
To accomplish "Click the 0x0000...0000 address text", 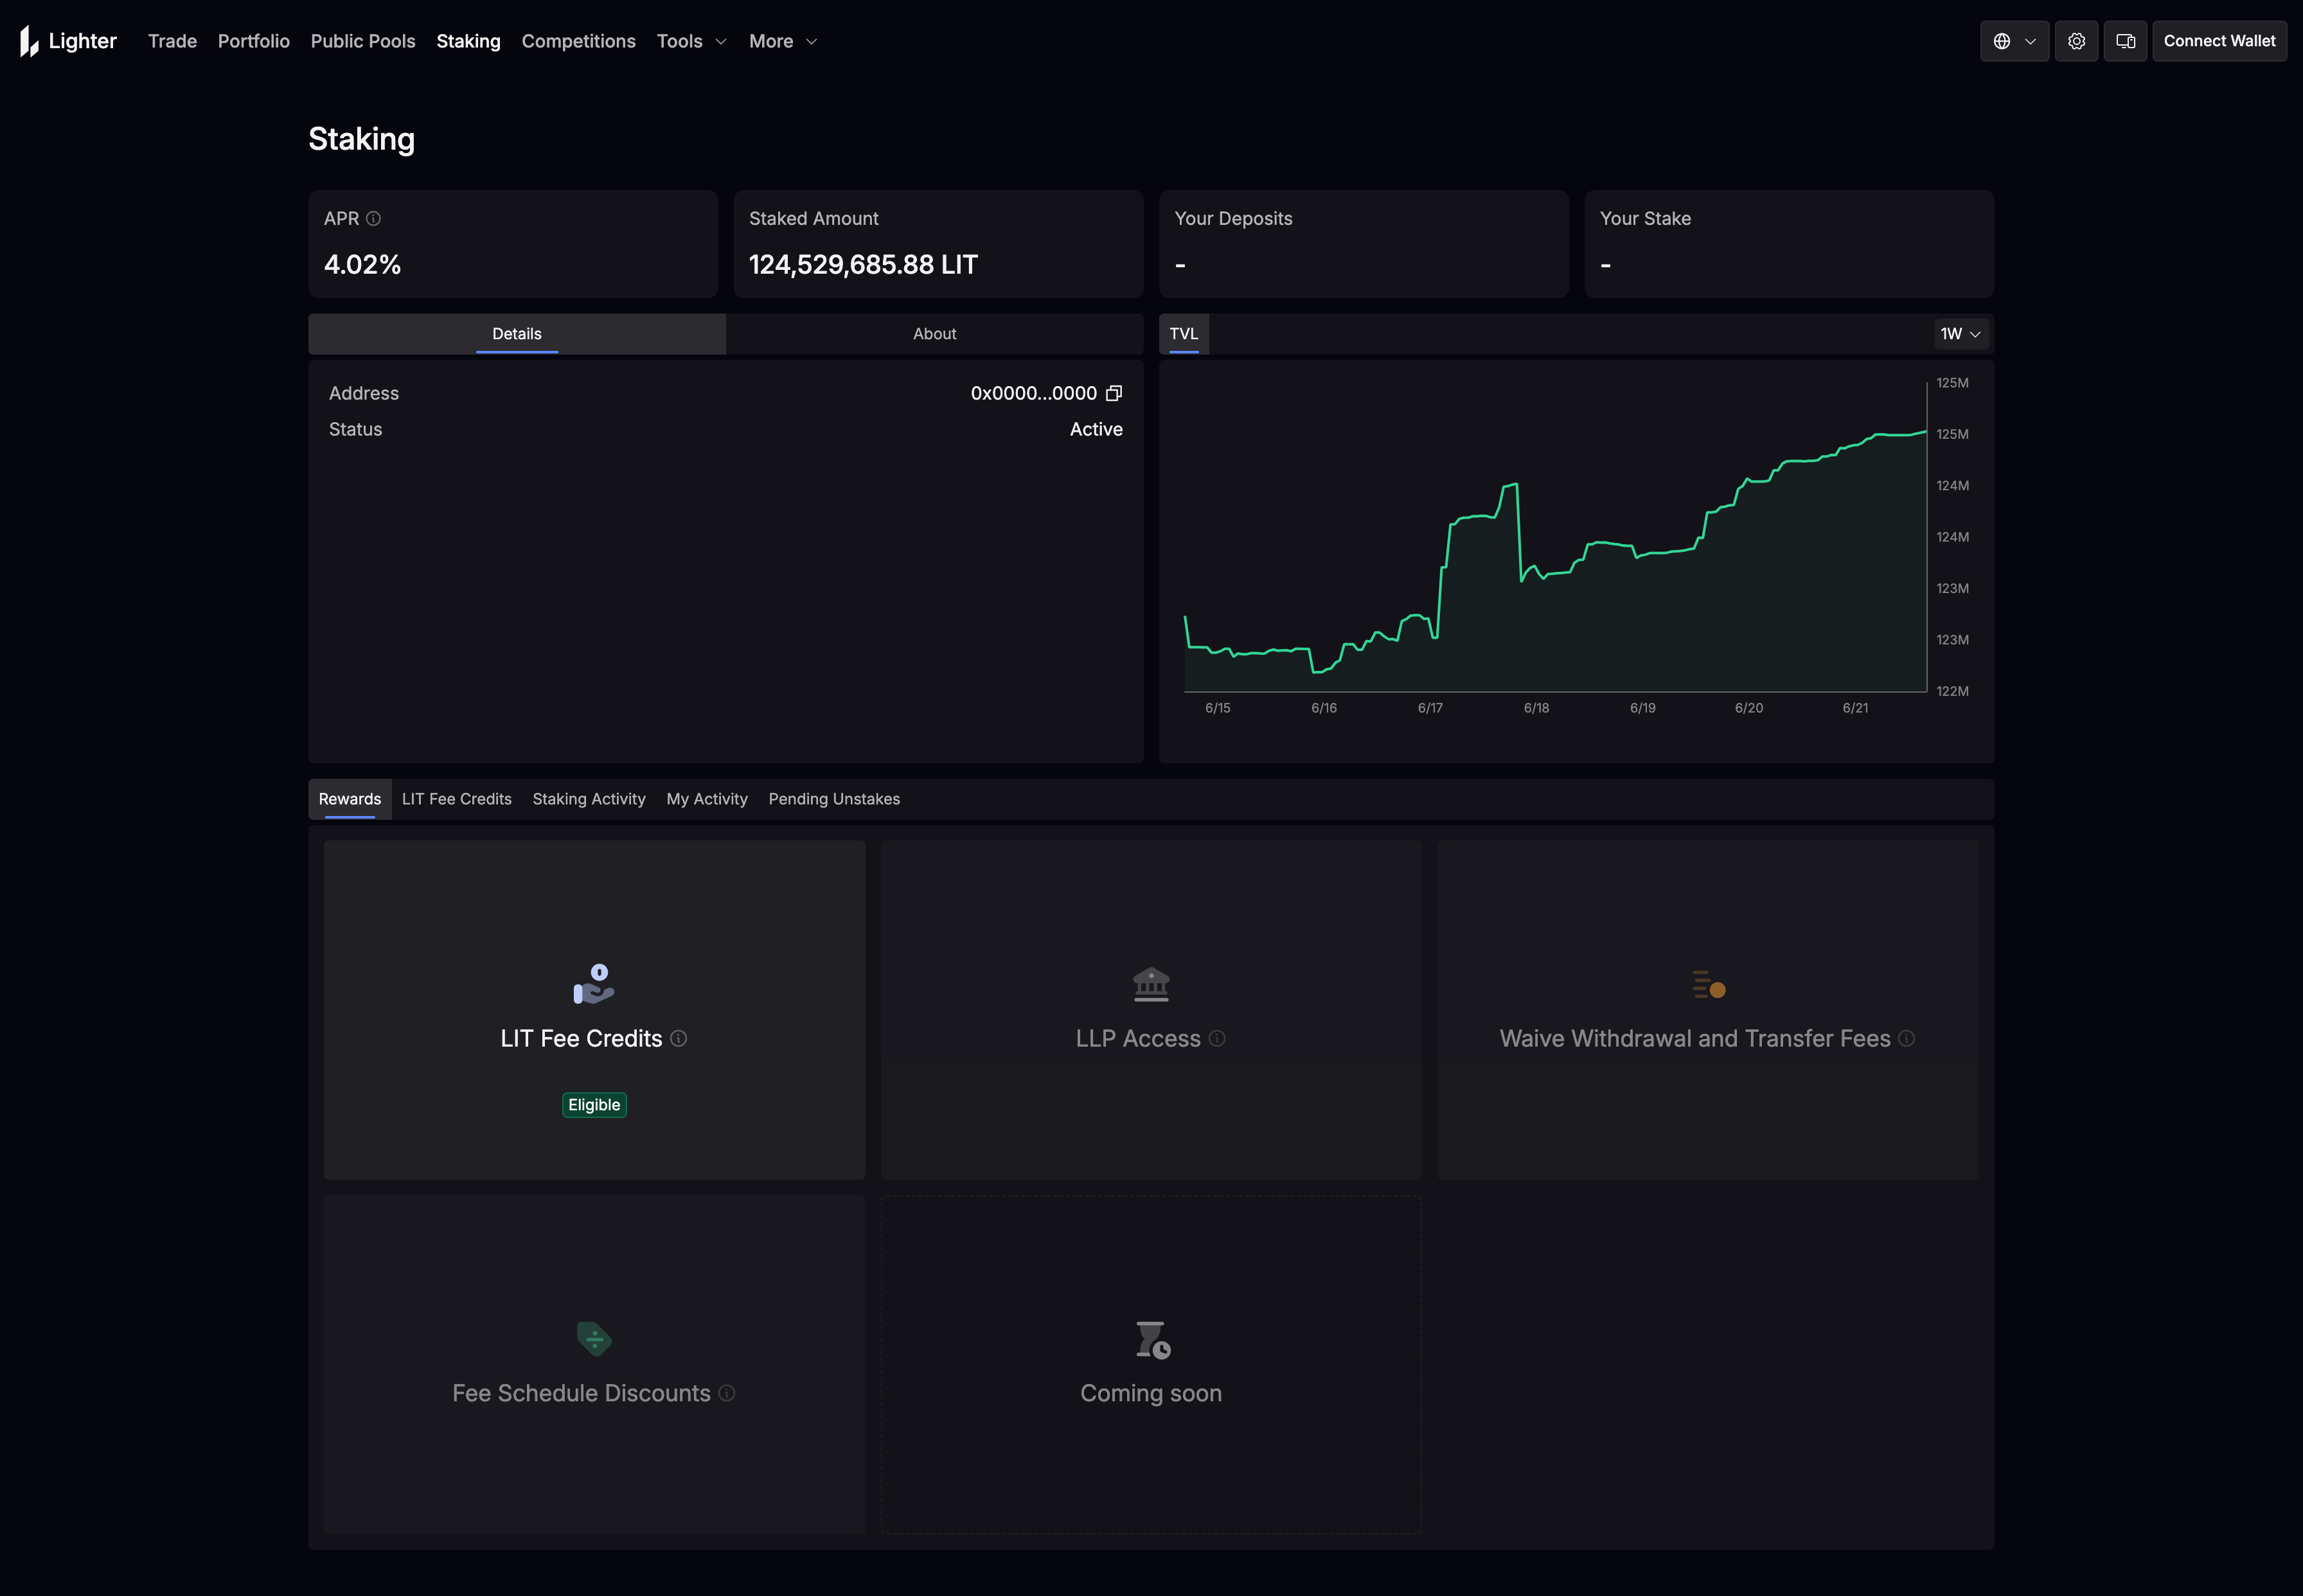I will [x=1034, y=393].
